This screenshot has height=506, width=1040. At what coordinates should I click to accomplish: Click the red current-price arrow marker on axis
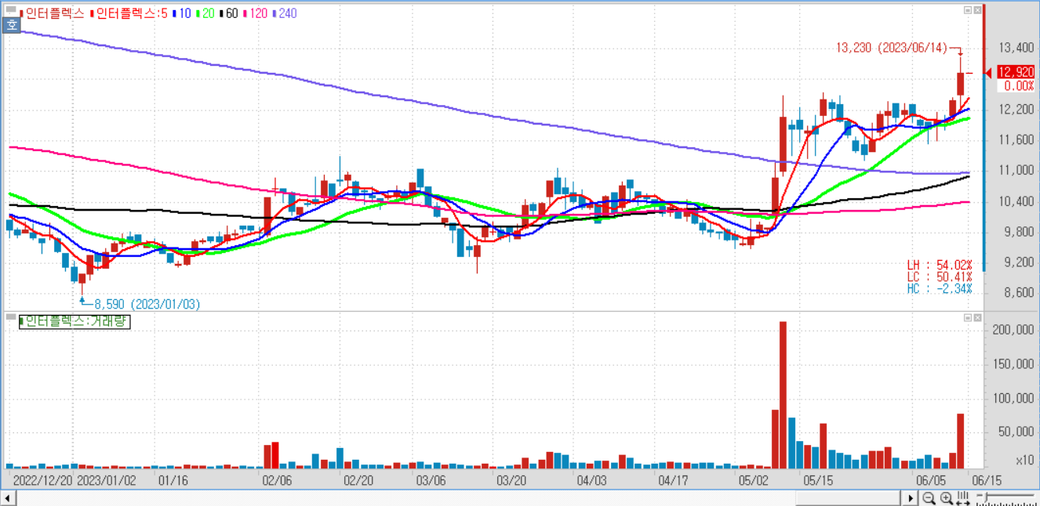coord(989,73)
